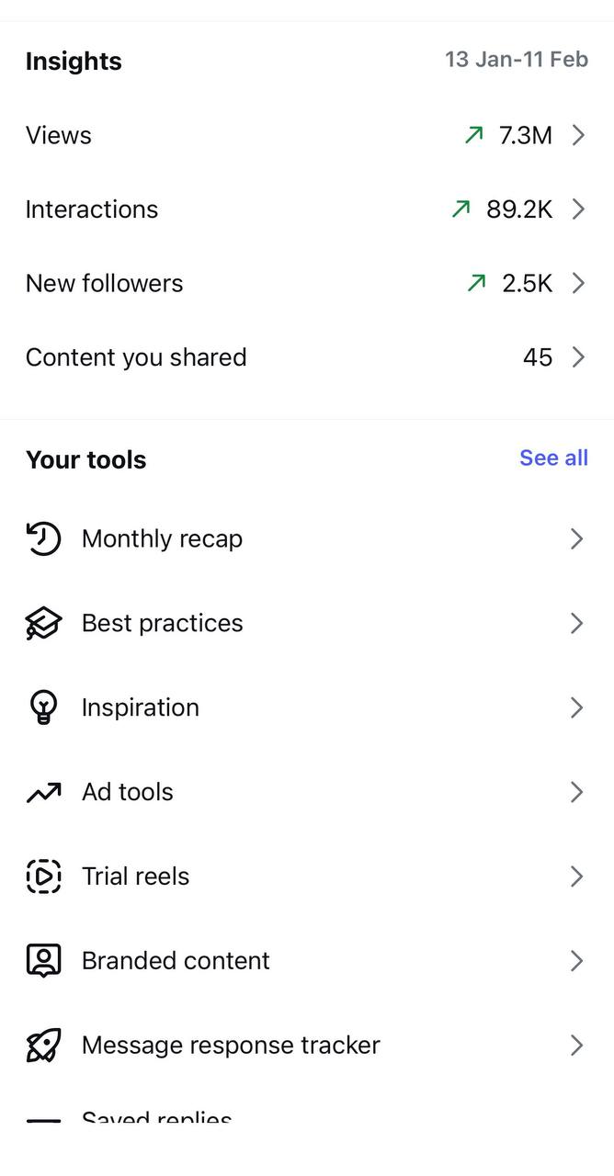This screenshot has width=614, height=1176.
Task: Tap the Ad tools trending arrow icon
Action: click(43, 792)
